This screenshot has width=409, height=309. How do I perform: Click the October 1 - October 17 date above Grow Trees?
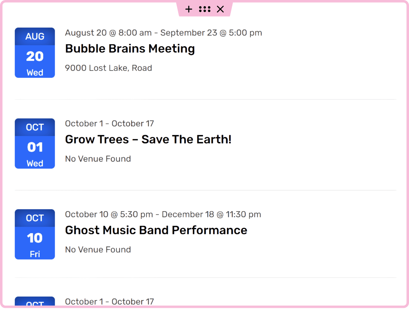pyautogui.click(x=109, y=124)
